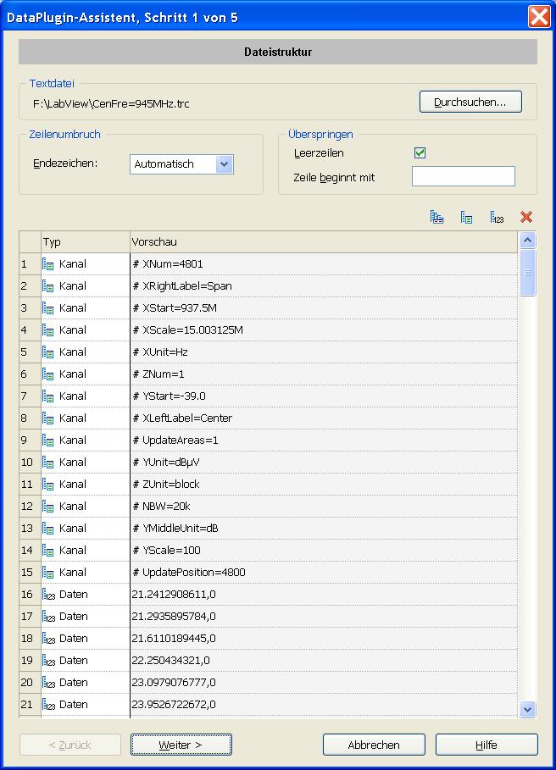
Task: Click the Kanal icon in row 4 XScale
Action: point(48,330)
